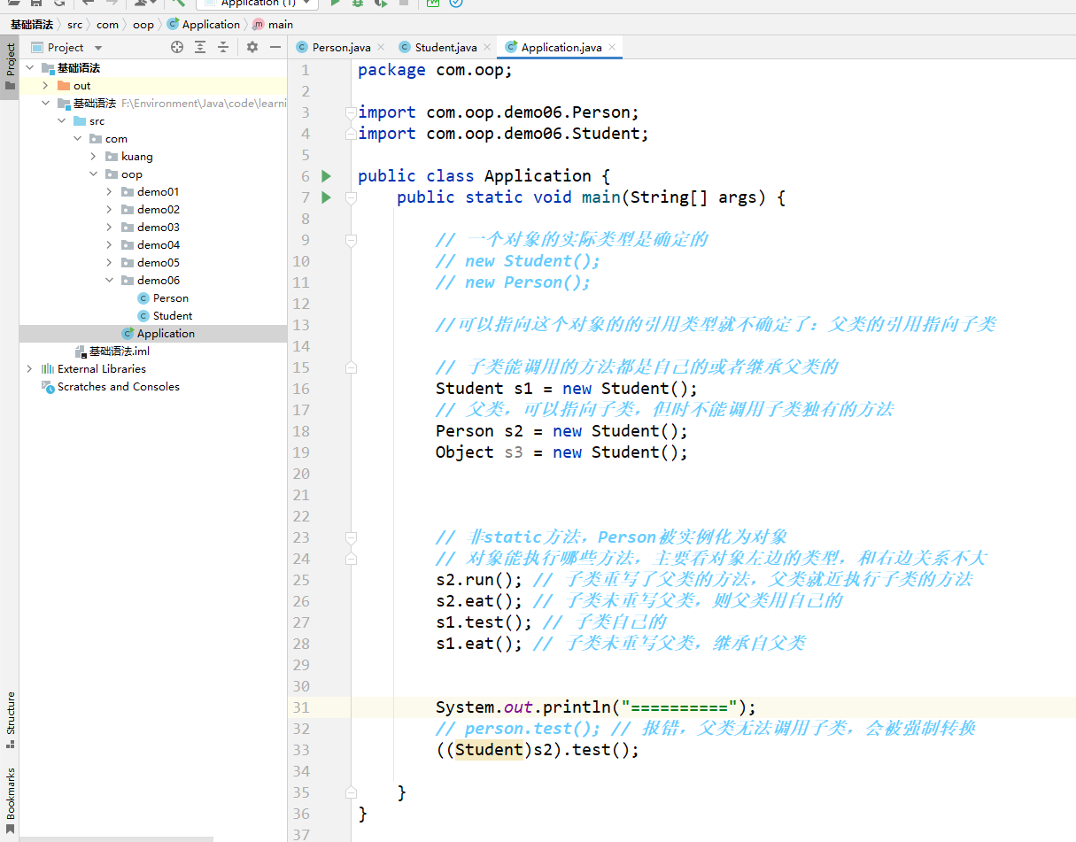Collapse the demo06 package
This screenshot has height=842, width=1076.
[109, 281]
